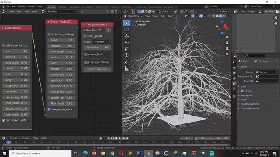Open the Global transform orientation dropdown
This screenshot has width=280, height=157.
tap(165, 12)
